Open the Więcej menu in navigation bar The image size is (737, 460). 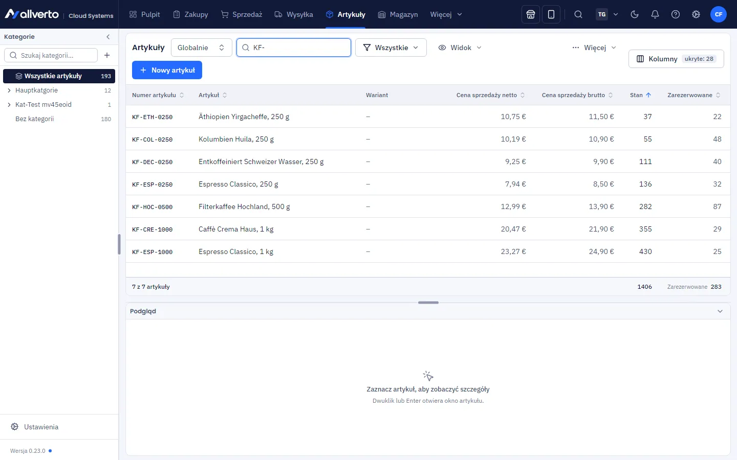(x=446, y=14)
